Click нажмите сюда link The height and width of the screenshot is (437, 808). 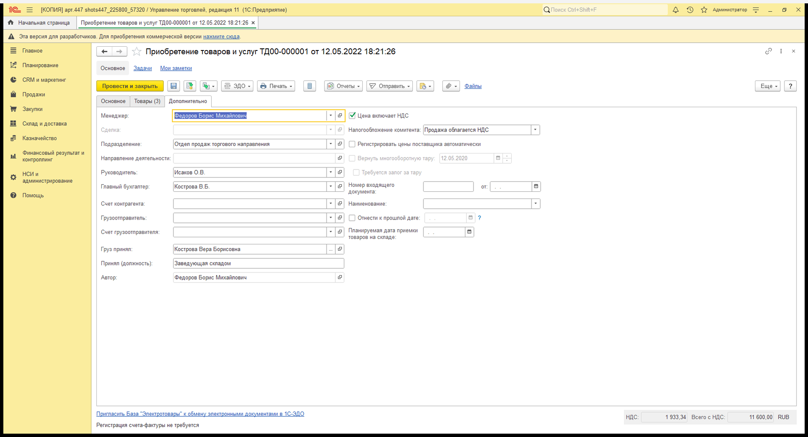tap(221, 37)
